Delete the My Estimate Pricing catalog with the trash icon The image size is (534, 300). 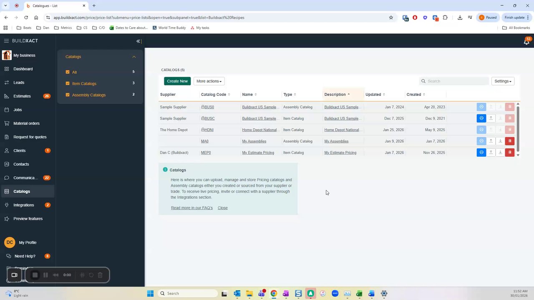pos(510,152)
